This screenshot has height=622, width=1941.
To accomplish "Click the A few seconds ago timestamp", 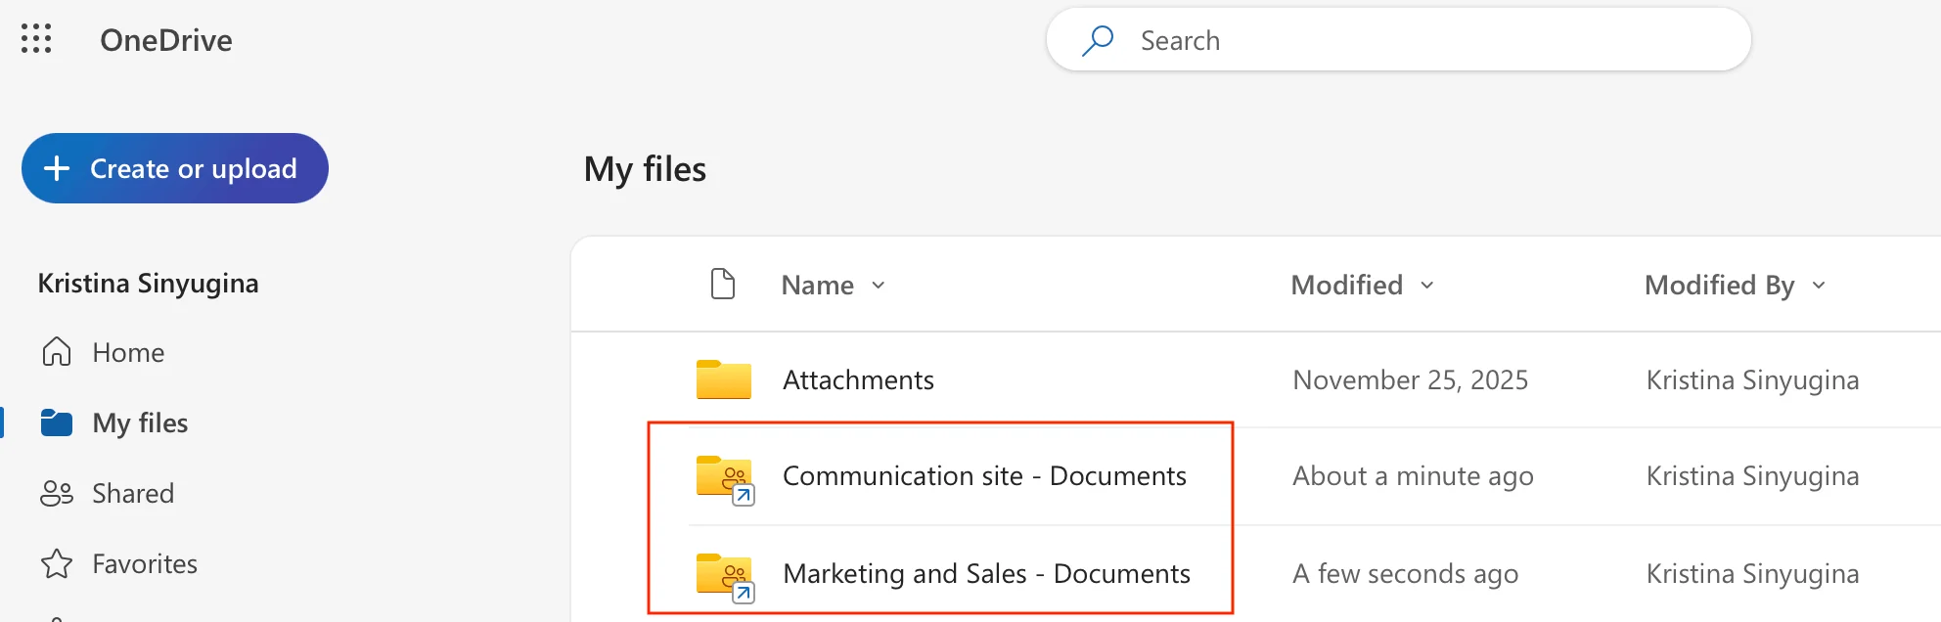I will pos(1405,573).
